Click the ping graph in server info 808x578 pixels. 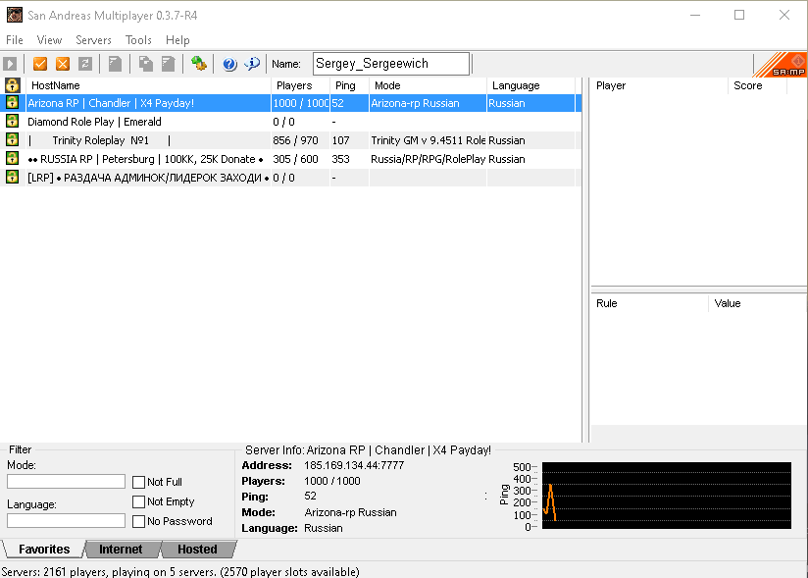666,495
